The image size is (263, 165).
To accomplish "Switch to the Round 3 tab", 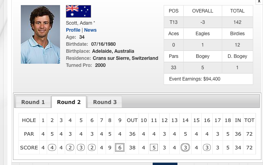I will 105,102.
